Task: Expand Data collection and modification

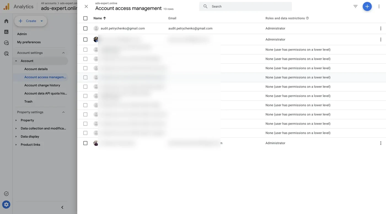Action: [x=16, y=128]
